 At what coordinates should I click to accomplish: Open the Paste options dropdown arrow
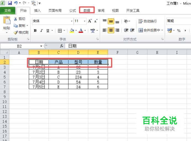(x=7, y=32)
